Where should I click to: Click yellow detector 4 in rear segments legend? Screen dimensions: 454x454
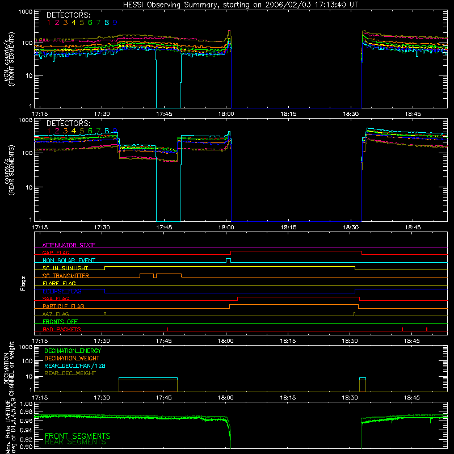point(74,131)
